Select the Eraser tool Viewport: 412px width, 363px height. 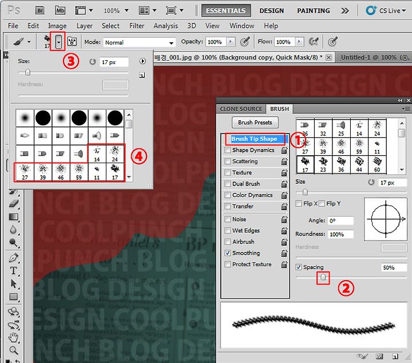point(13,203)
